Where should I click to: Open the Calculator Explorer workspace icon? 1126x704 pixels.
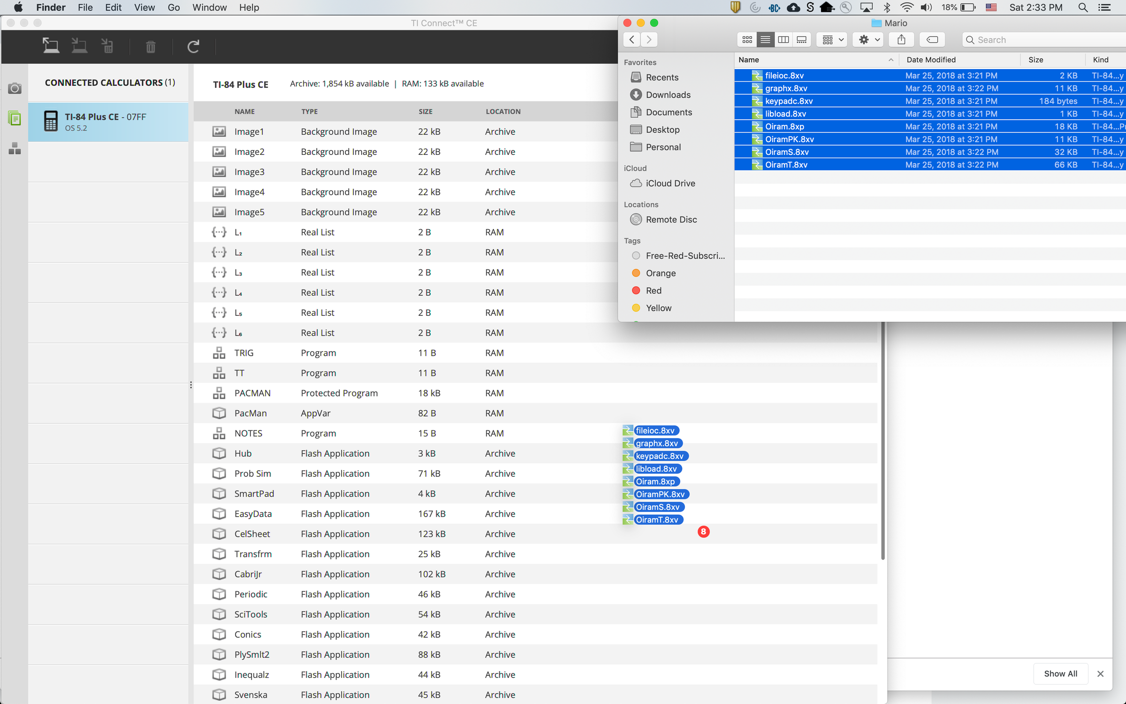(x=15, y=118)
